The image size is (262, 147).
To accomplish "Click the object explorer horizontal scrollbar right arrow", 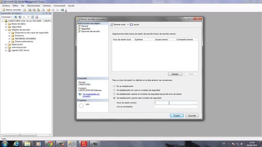I will 50,135.
